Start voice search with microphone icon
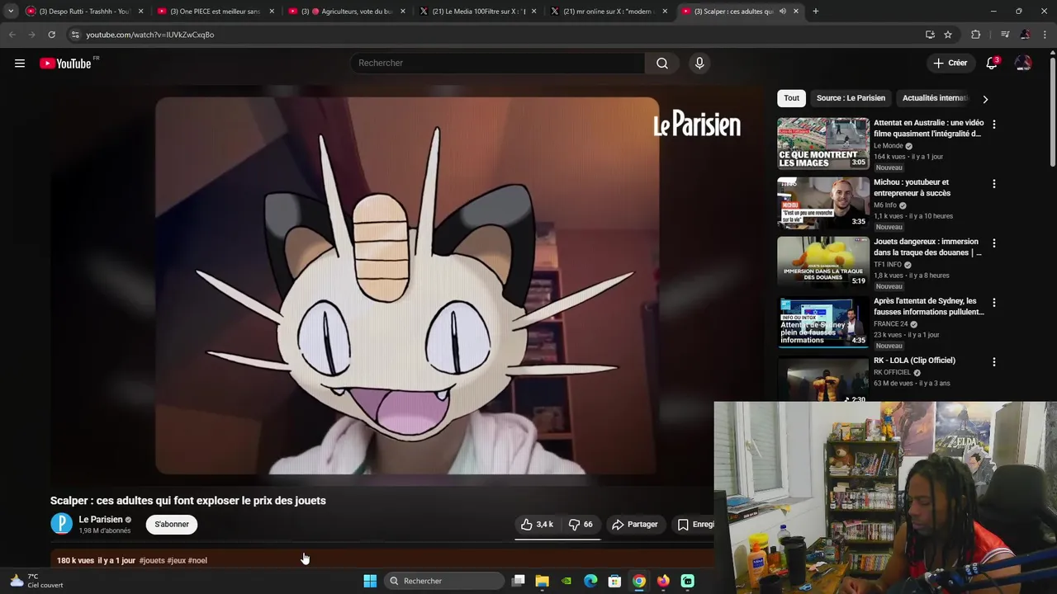The image size is (1057, 594). (x=699, y=63)
